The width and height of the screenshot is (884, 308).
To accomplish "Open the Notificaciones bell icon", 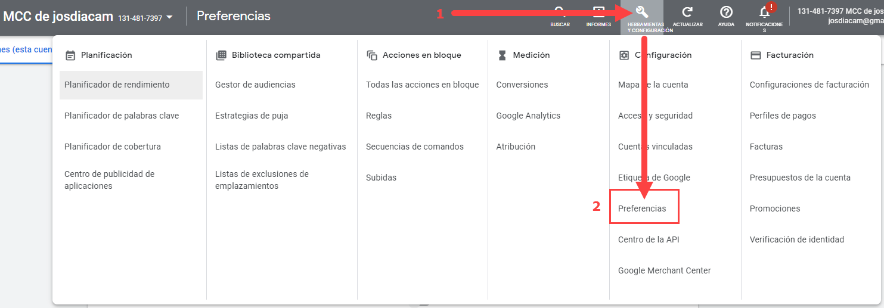I will click(x=764, y=13).
